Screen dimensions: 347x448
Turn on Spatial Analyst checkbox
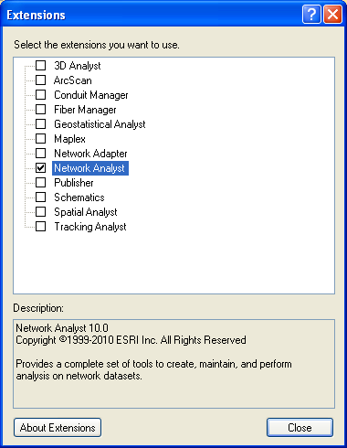(x=40, y=211)
